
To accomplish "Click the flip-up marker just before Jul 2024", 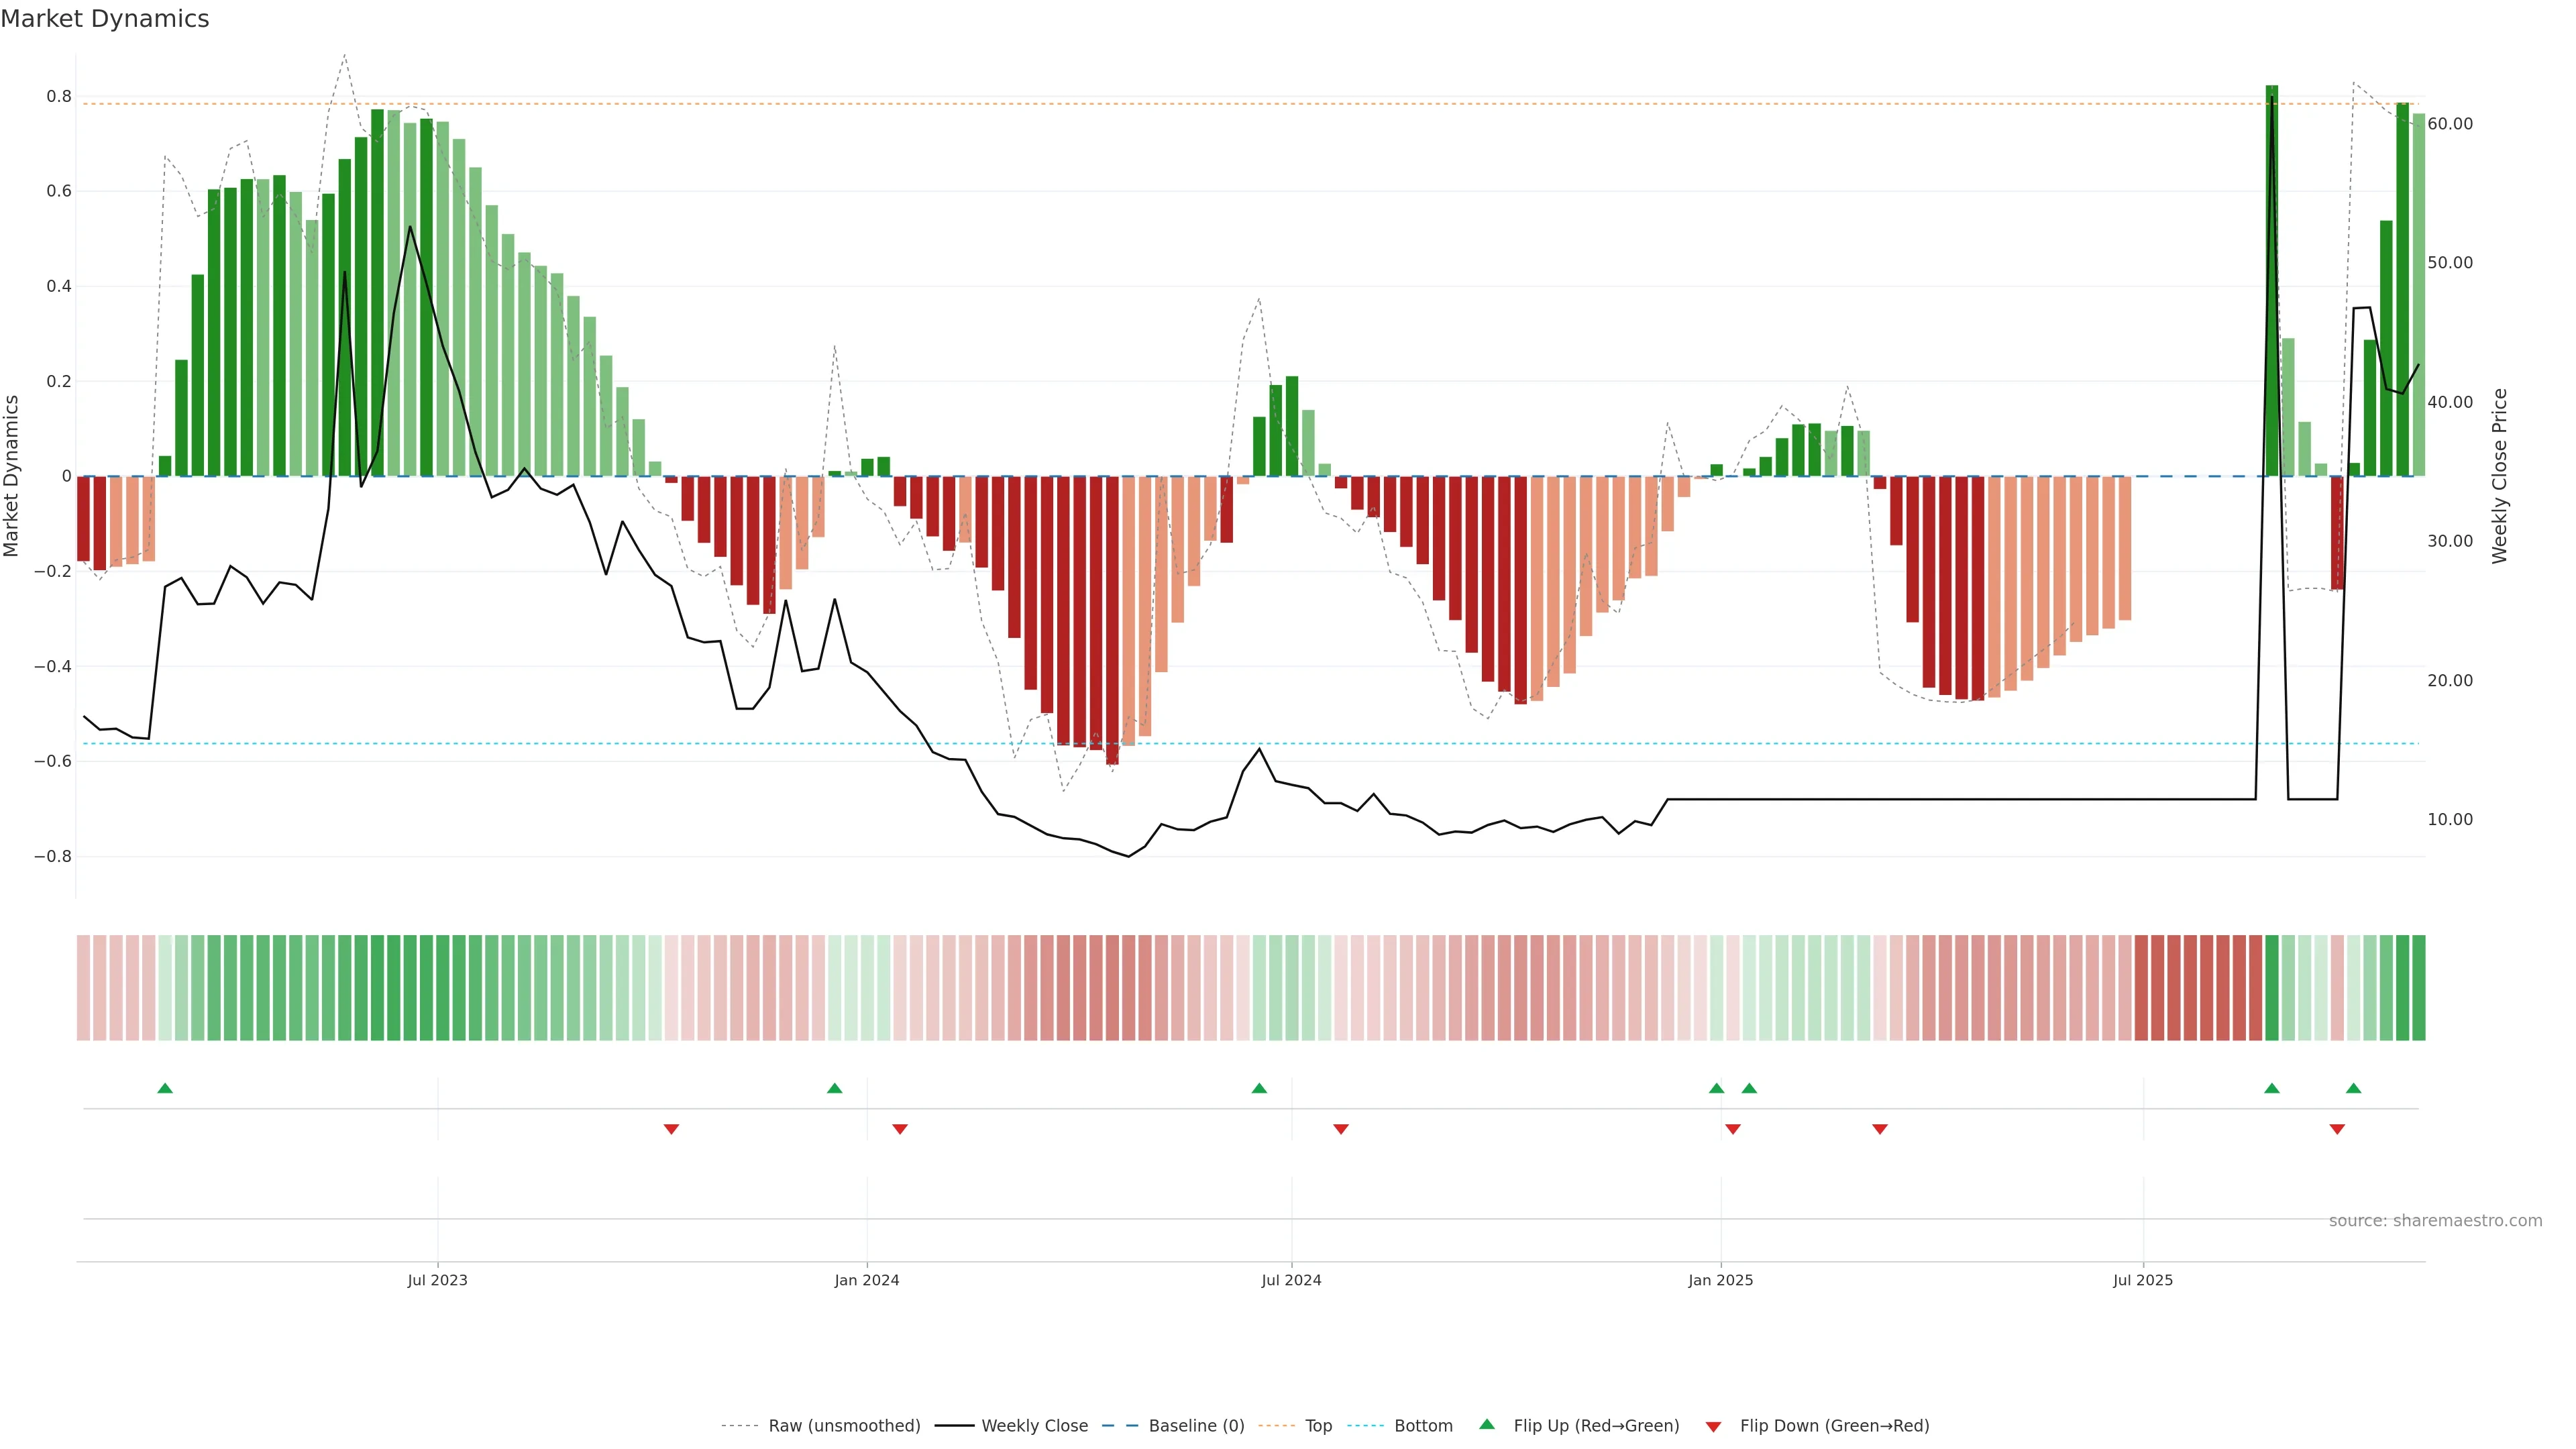I will (x=1259, y=1088).
